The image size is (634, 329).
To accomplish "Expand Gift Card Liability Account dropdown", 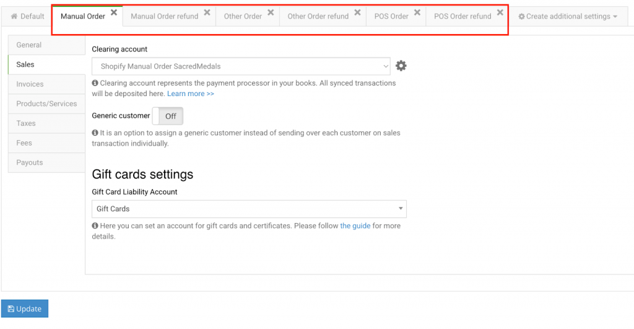I will coord(249,209).
